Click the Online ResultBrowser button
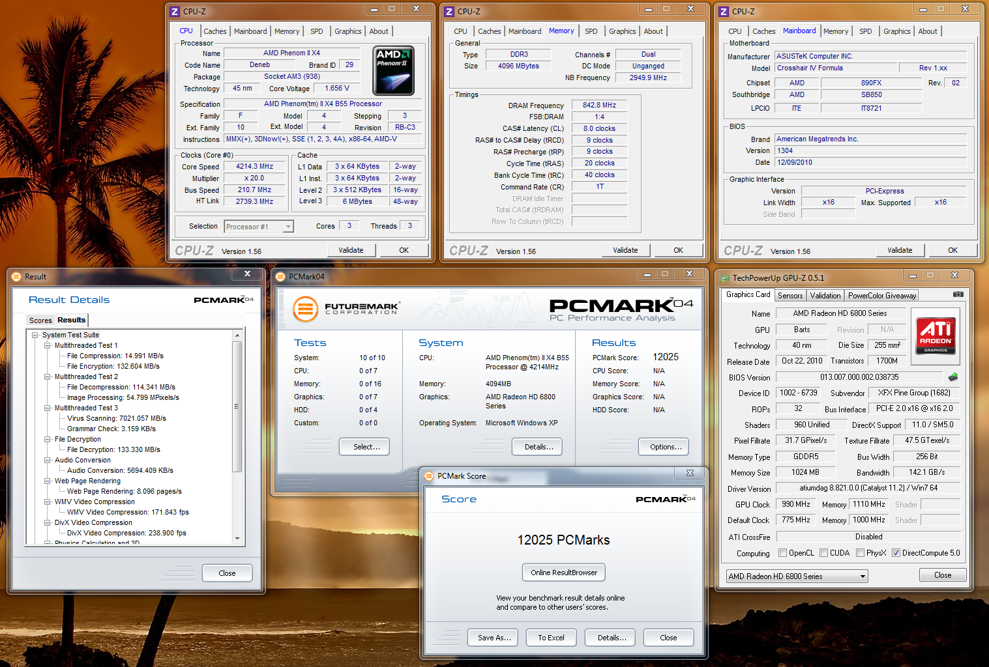Screen dimensions: 989x667 click(564, 573)
